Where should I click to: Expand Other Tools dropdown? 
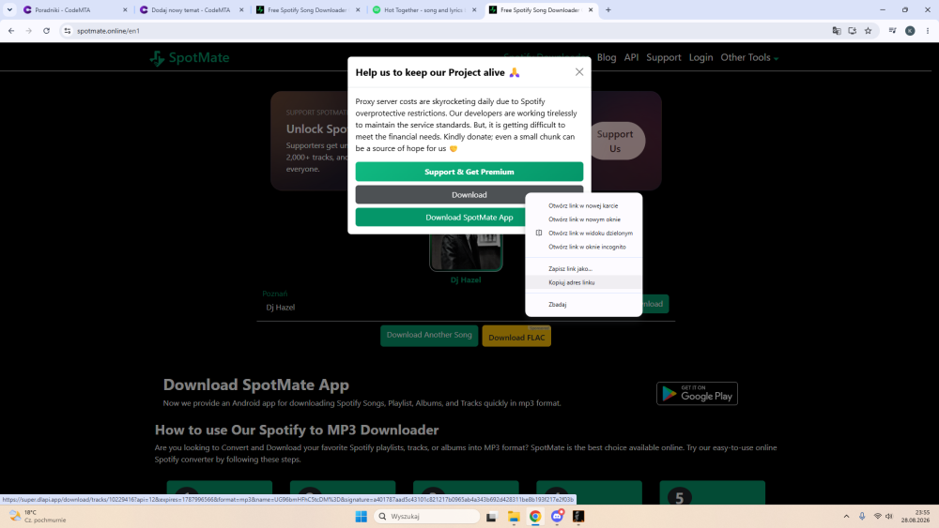click(749, 57)
